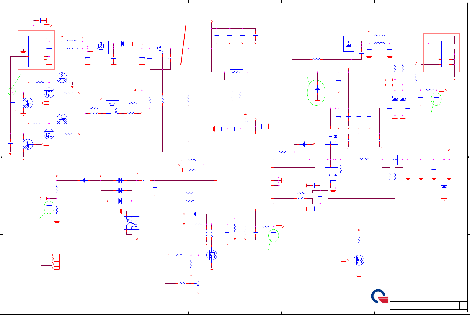Select the bare NPN transistor without circle

(197, 284)
